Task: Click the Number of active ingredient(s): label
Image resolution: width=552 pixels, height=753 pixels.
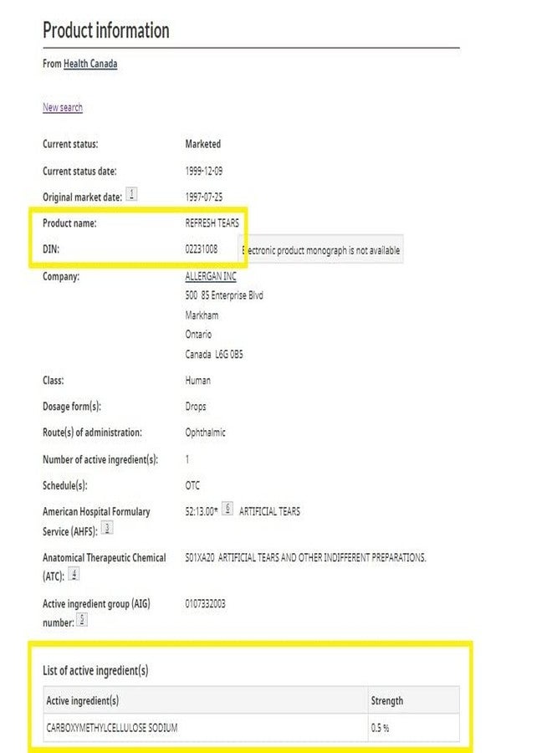Action: 100,459
